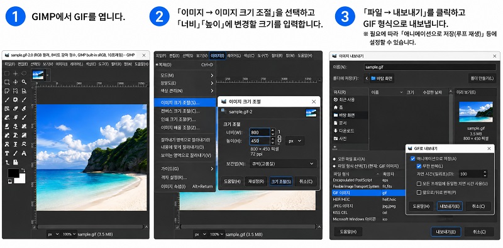The width and height of the screenshot is (503, 248).
Task: Select HEIF/HEIC file type row
Action: click(x=368, y=199)
